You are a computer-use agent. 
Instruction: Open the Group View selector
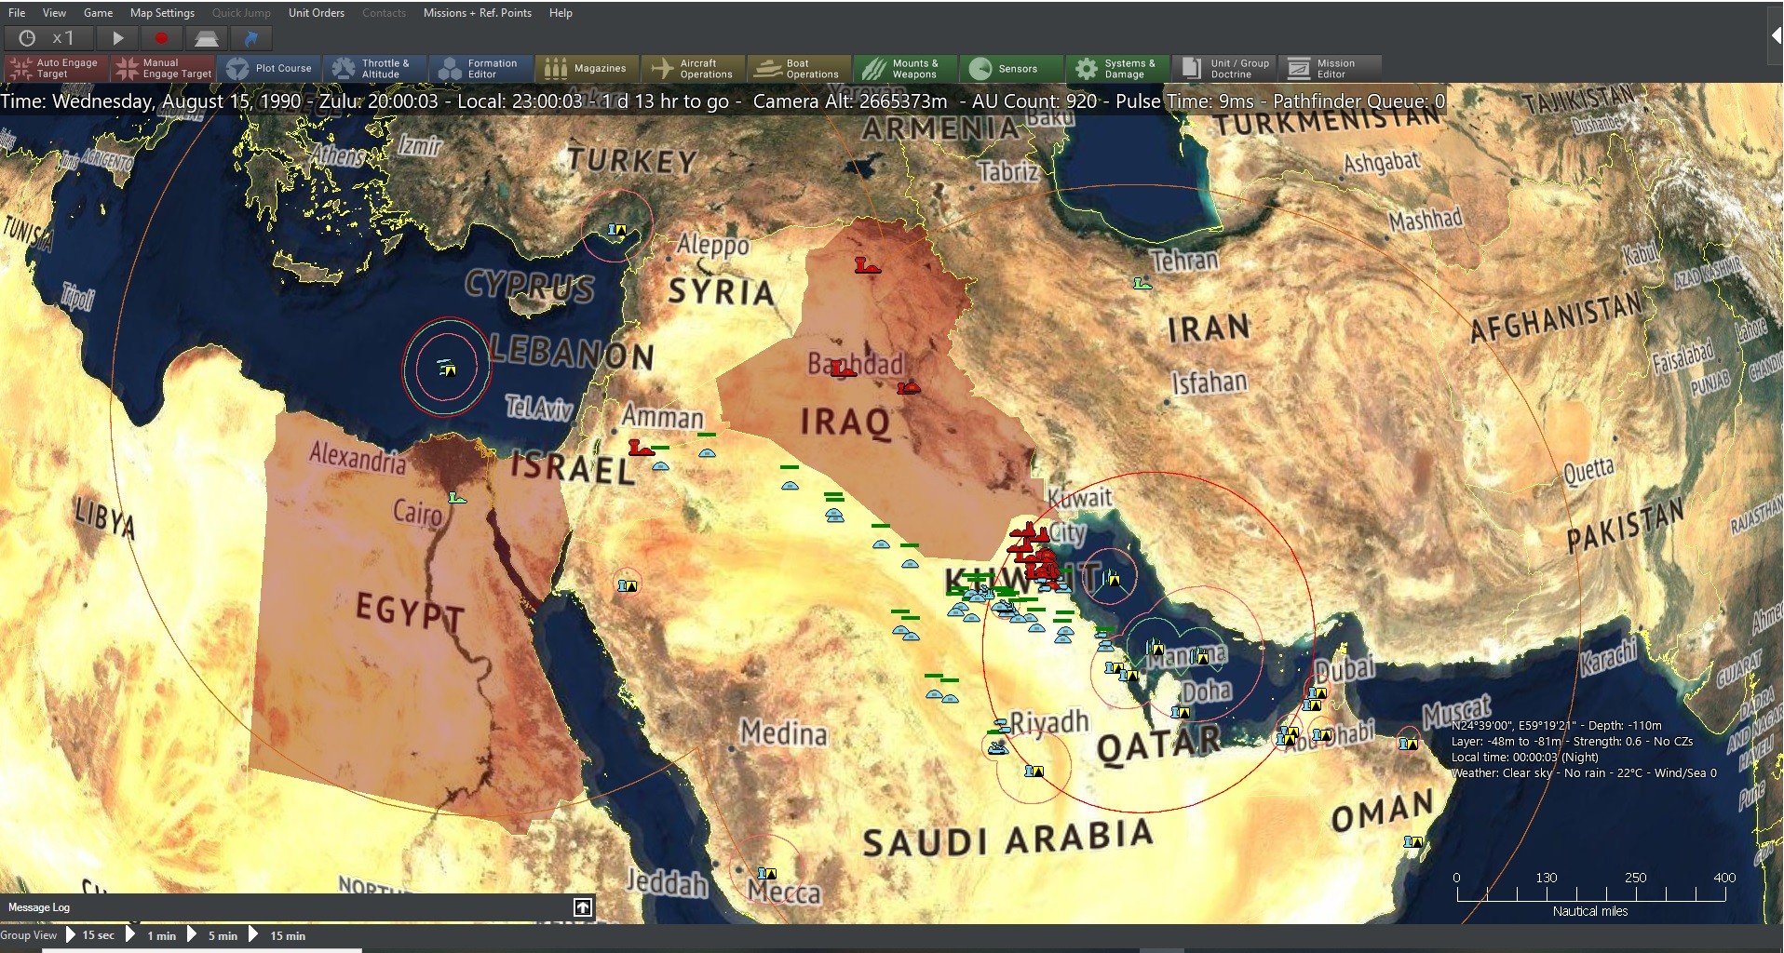coord(29,935)
